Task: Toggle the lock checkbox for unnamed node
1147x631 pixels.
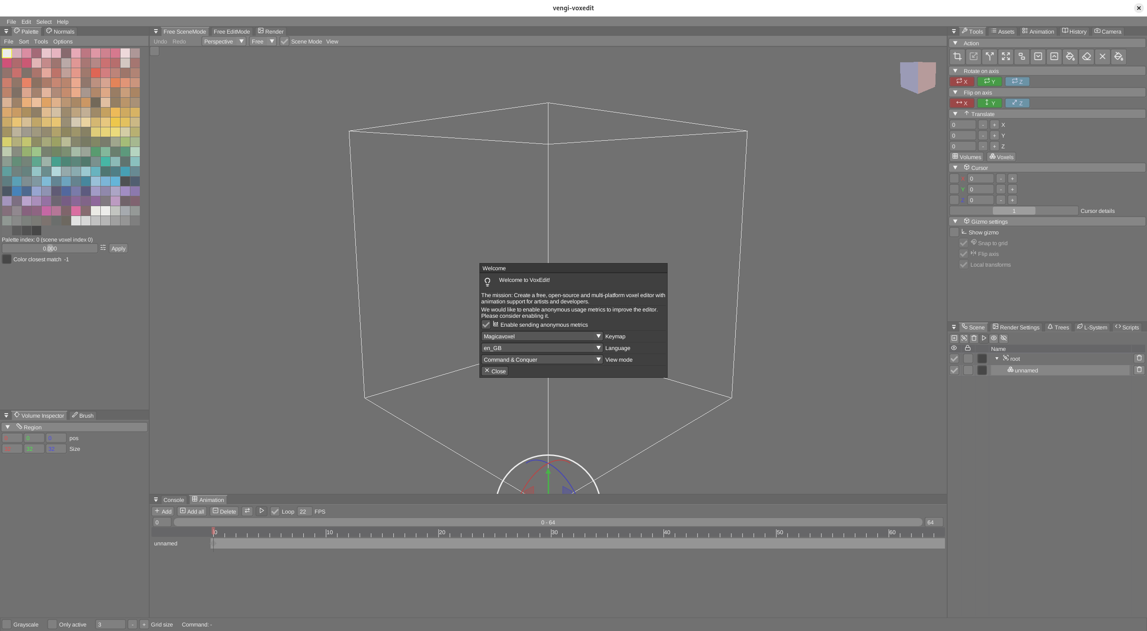Action: 968,370
